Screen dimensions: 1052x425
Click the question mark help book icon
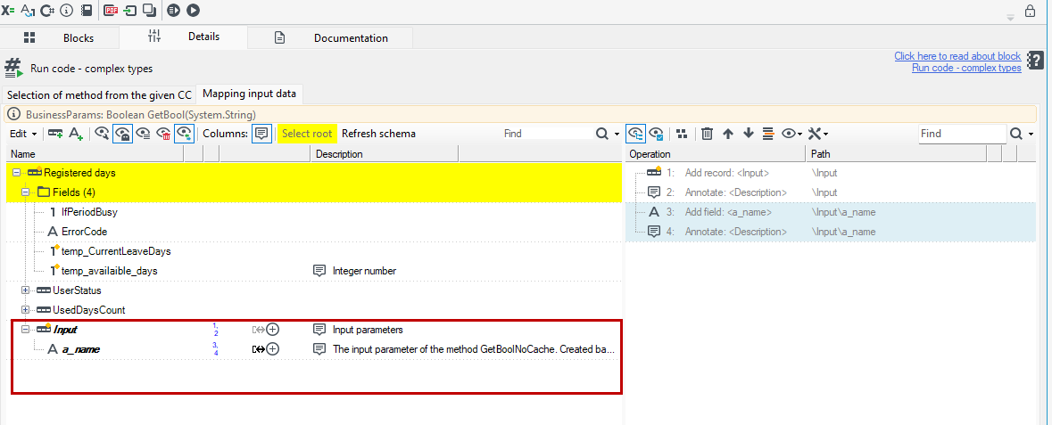coord(1036,61)
